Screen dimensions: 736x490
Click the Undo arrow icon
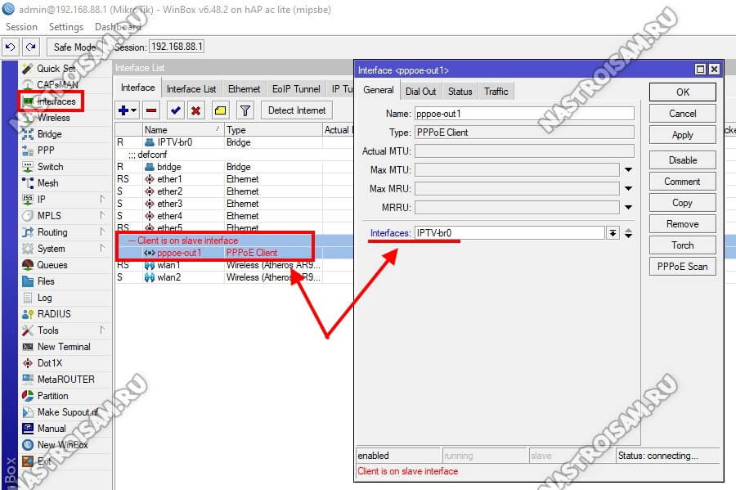[x=11, y=47]
